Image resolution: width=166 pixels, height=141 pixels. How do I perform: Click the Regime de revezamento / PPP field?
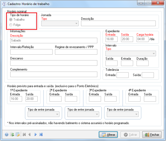click(76, 52)
